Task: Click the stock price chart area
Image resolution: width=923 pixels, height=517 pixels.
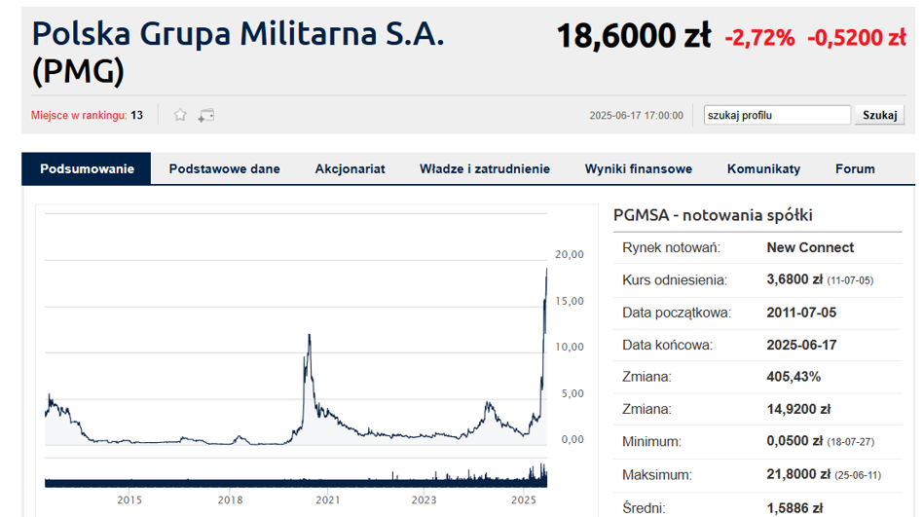Action: click(x=296, y=330)
